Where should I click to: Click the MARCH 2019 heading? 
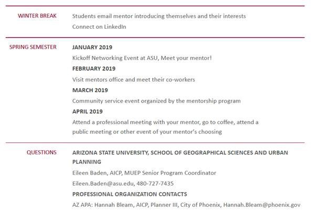(90, 90)
